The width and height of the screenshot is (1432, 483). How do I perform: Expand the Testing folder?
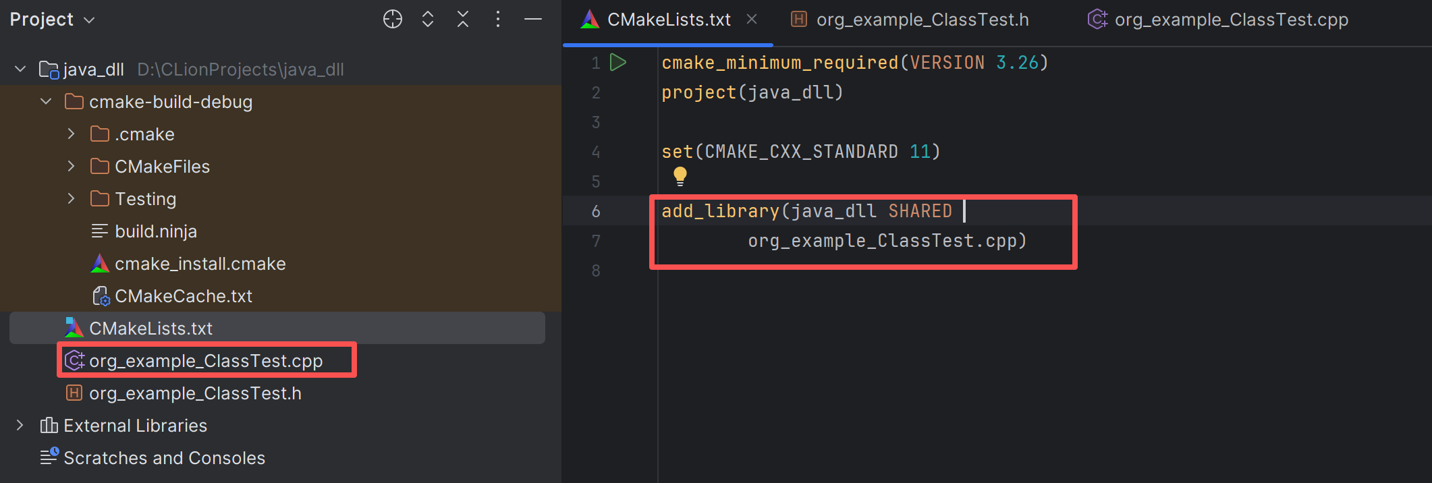[x=72, y=199]
